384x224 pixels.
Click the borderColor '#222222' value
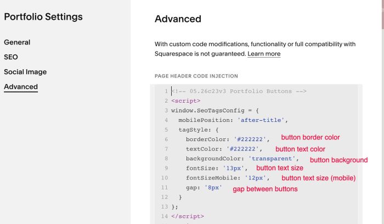250,139
